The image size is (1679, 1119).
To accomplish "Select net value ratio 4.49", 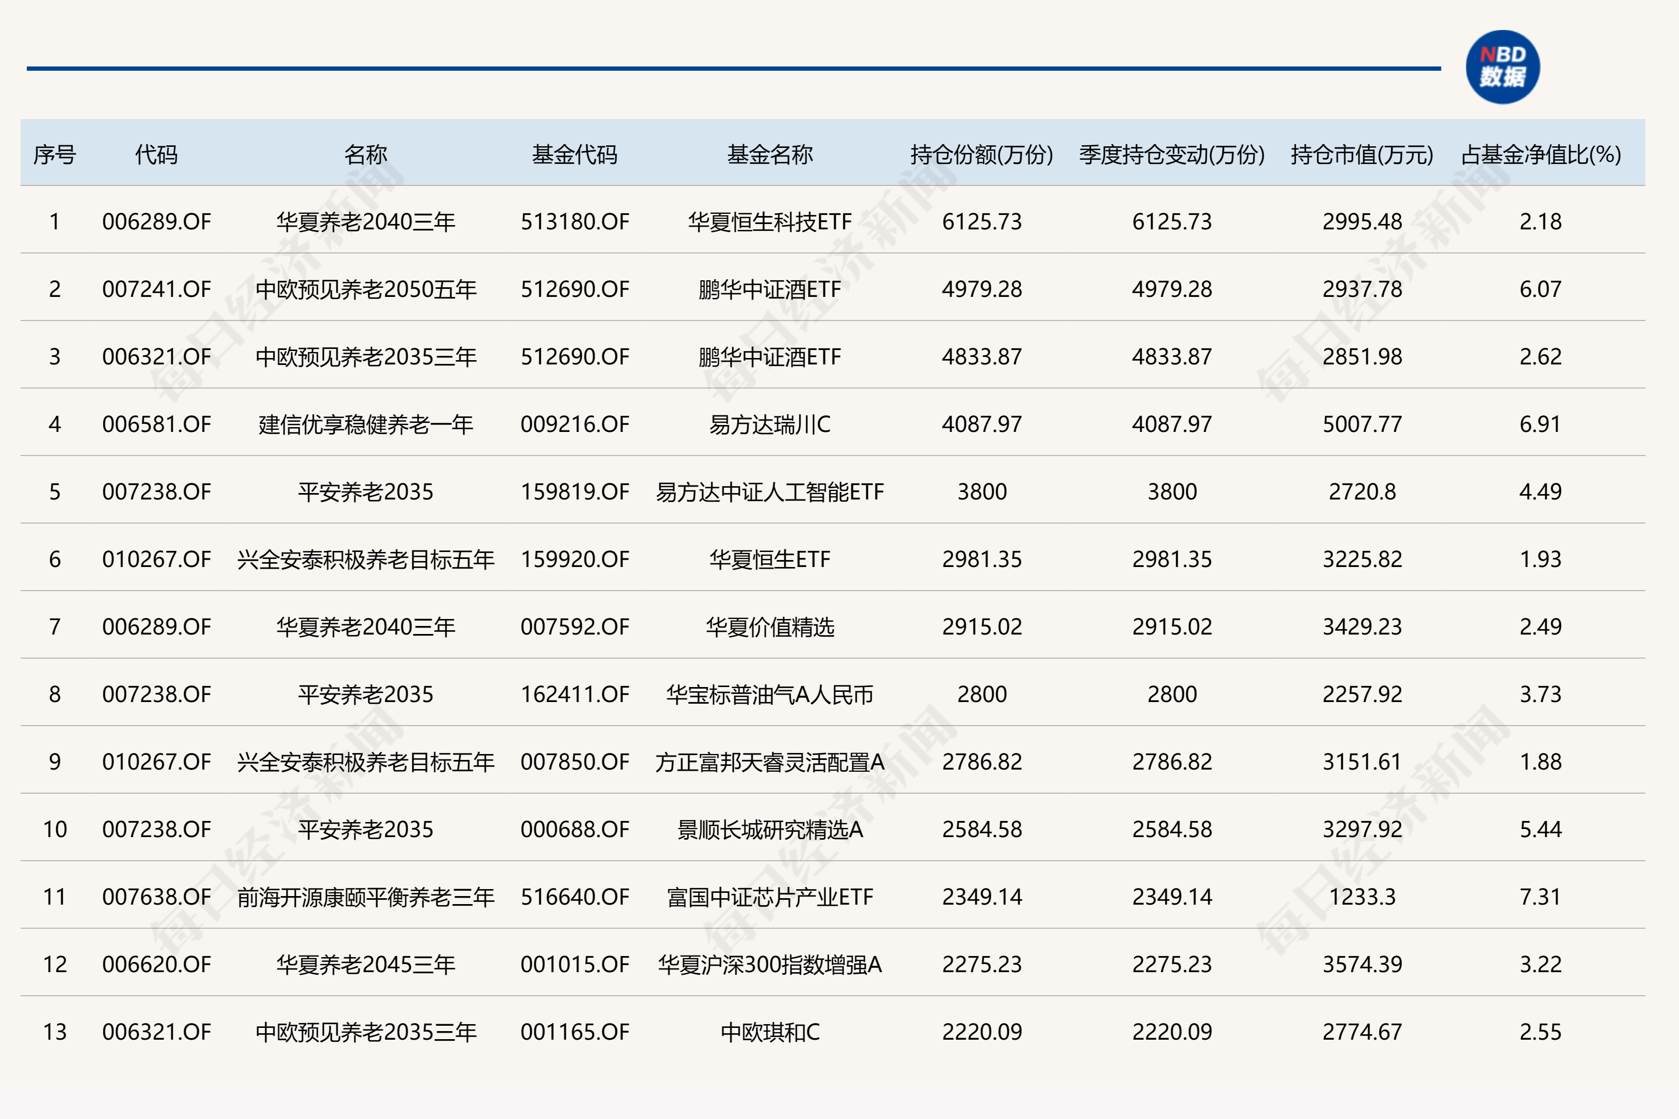I will [1541, 491].
